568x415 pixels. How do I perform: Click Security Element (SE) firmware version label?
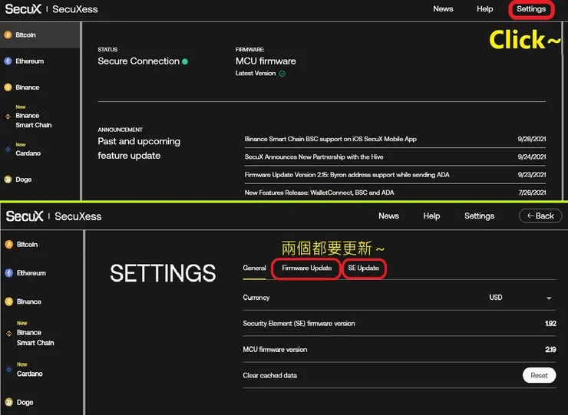click(x=299, y=324)
